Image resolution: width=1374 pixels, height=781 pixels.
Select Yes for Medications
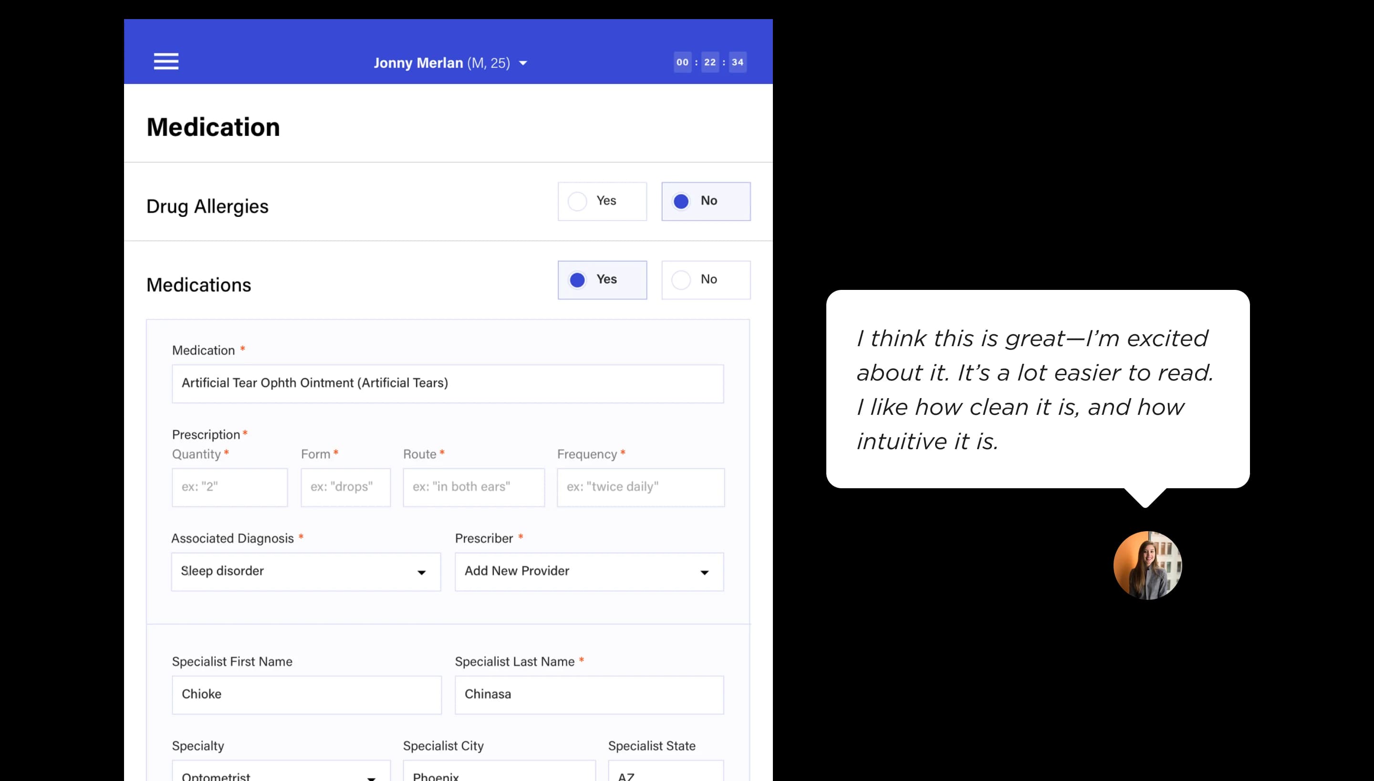602,279
